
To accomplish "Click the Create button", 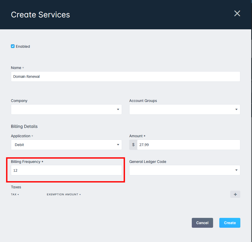I will 230,223.
